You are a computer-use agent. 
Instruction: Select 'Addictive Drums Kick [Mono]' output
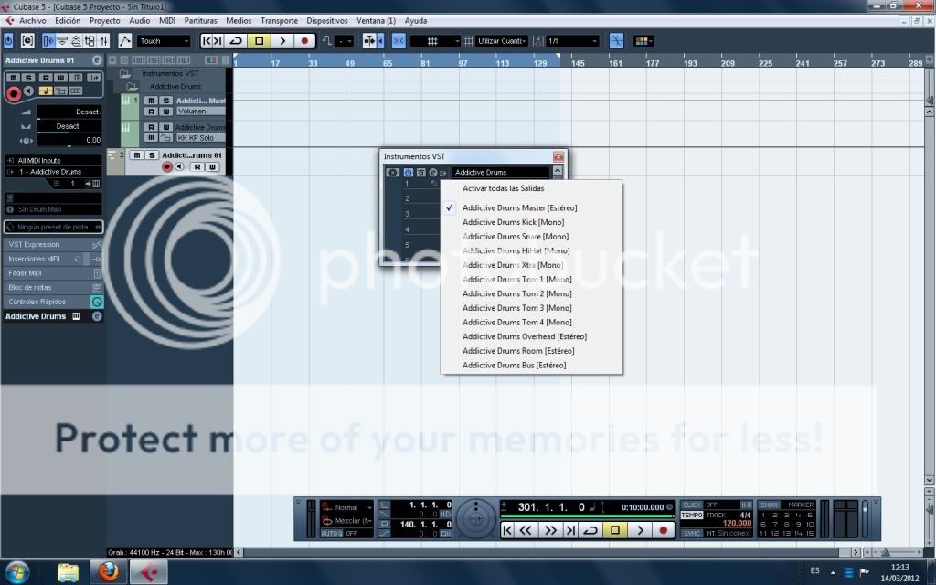[513, 222]
